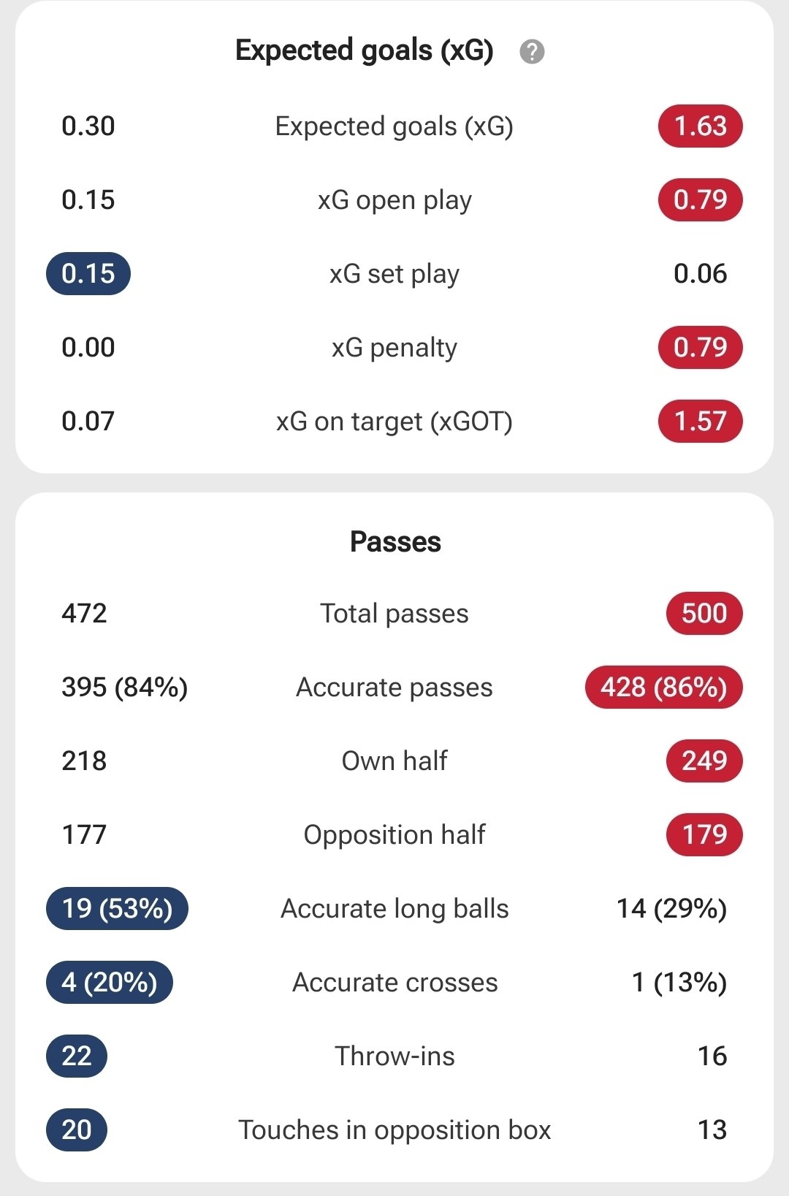Select the 19 (53%) accurate long balls badge
This screenshot has width=789, height=1196.
click(117, 908)
